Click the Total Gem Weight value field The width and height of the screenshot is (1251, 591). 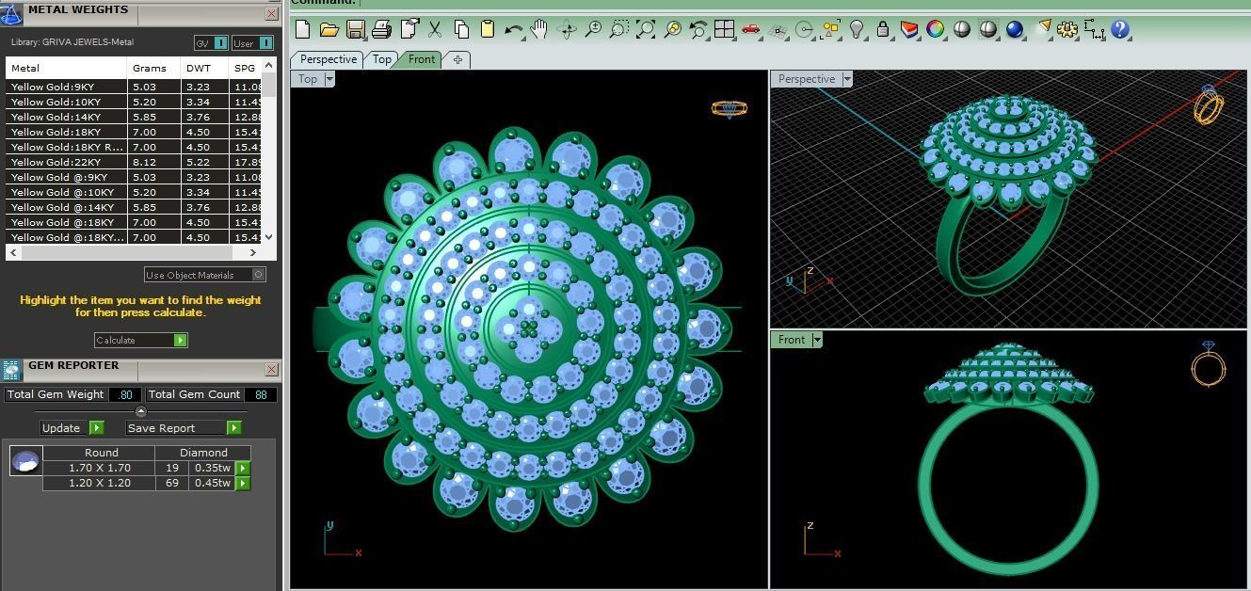[x=125, y=394]
